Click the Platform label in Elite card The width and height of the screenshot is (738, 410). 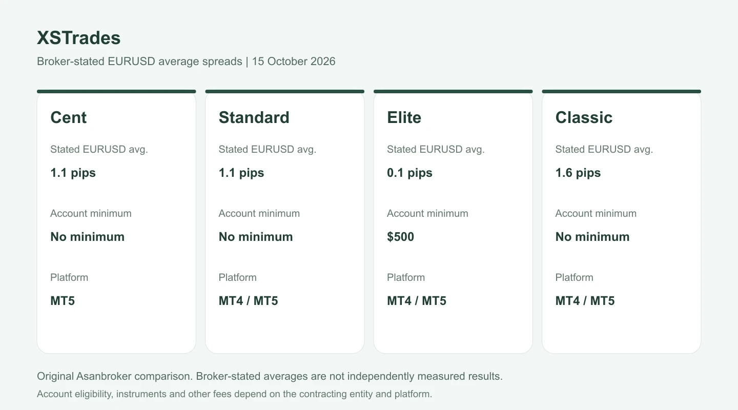tap(406, 278)
